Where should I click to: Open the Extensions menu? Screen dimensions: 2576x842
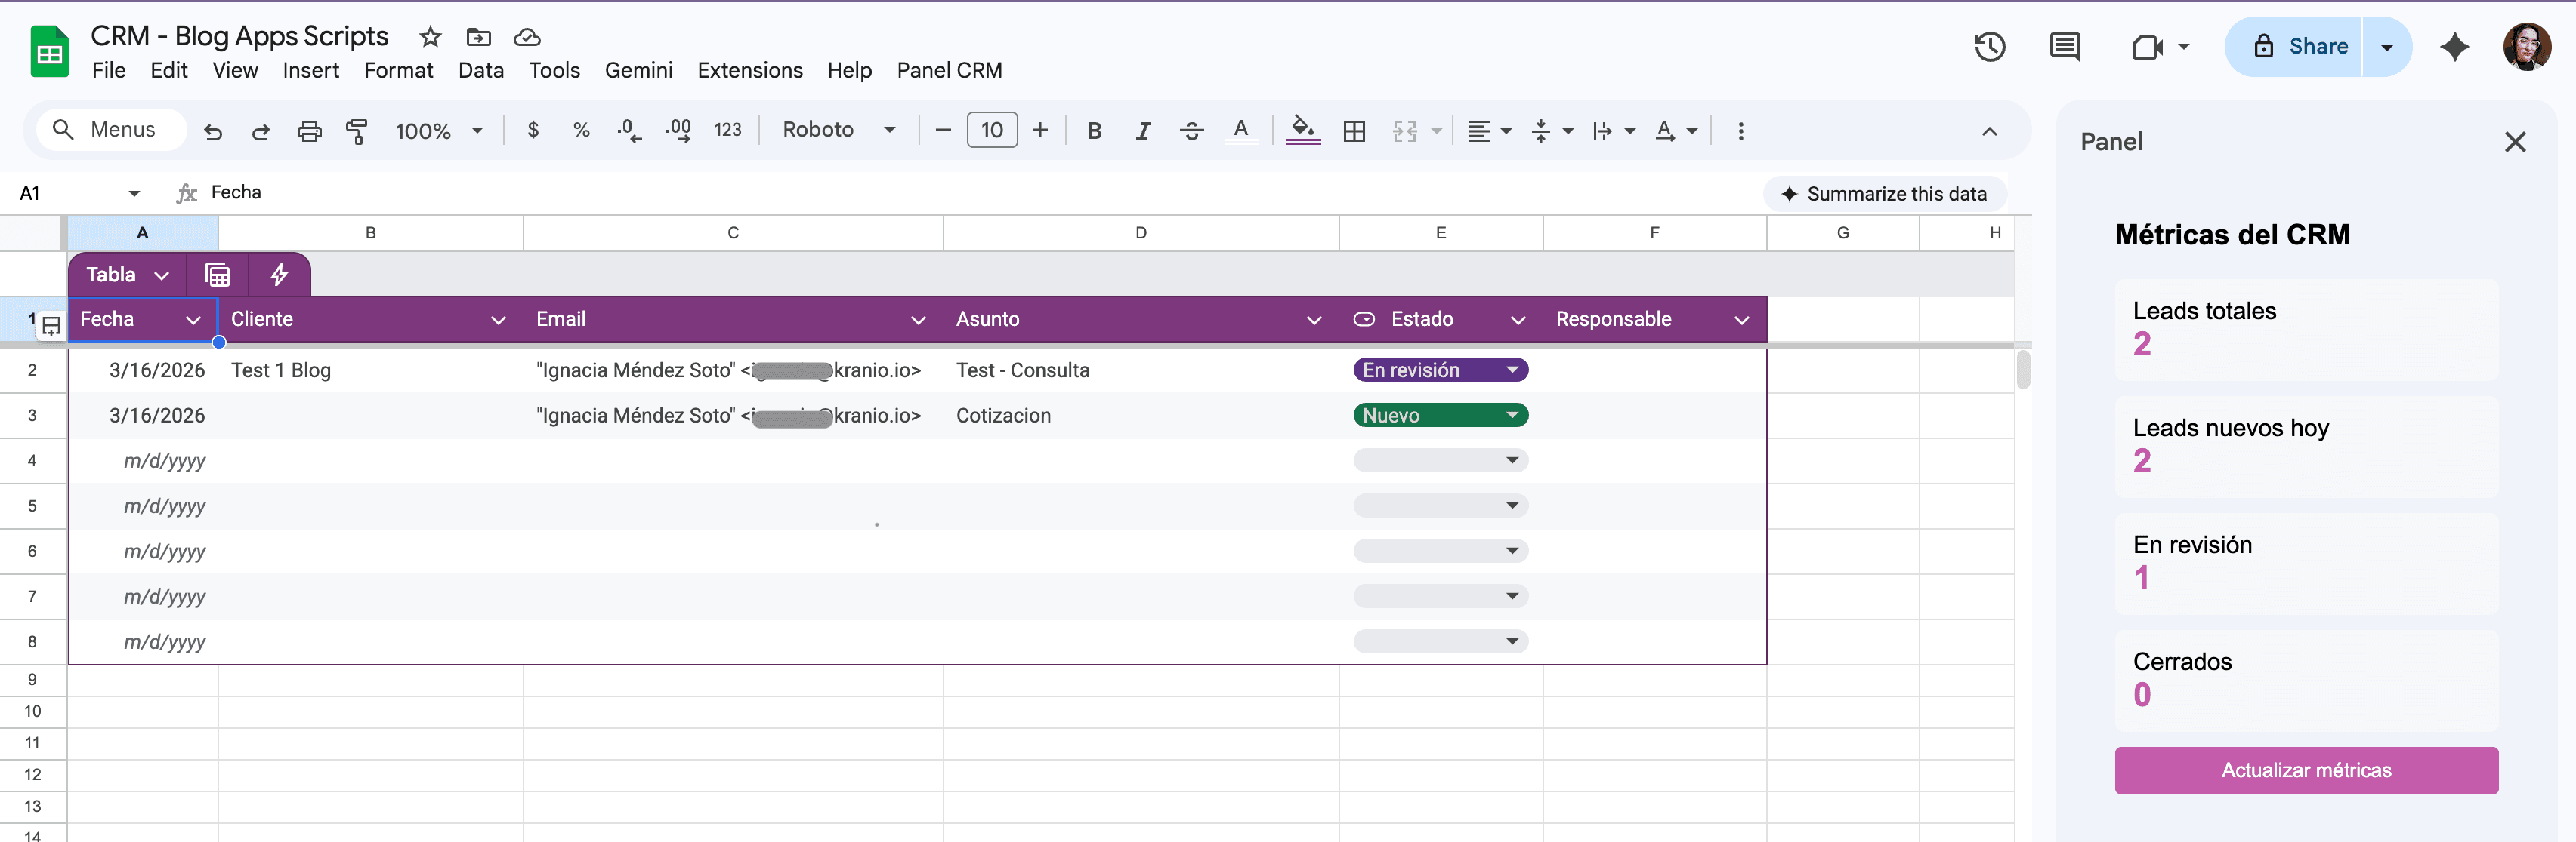(749, 71)
